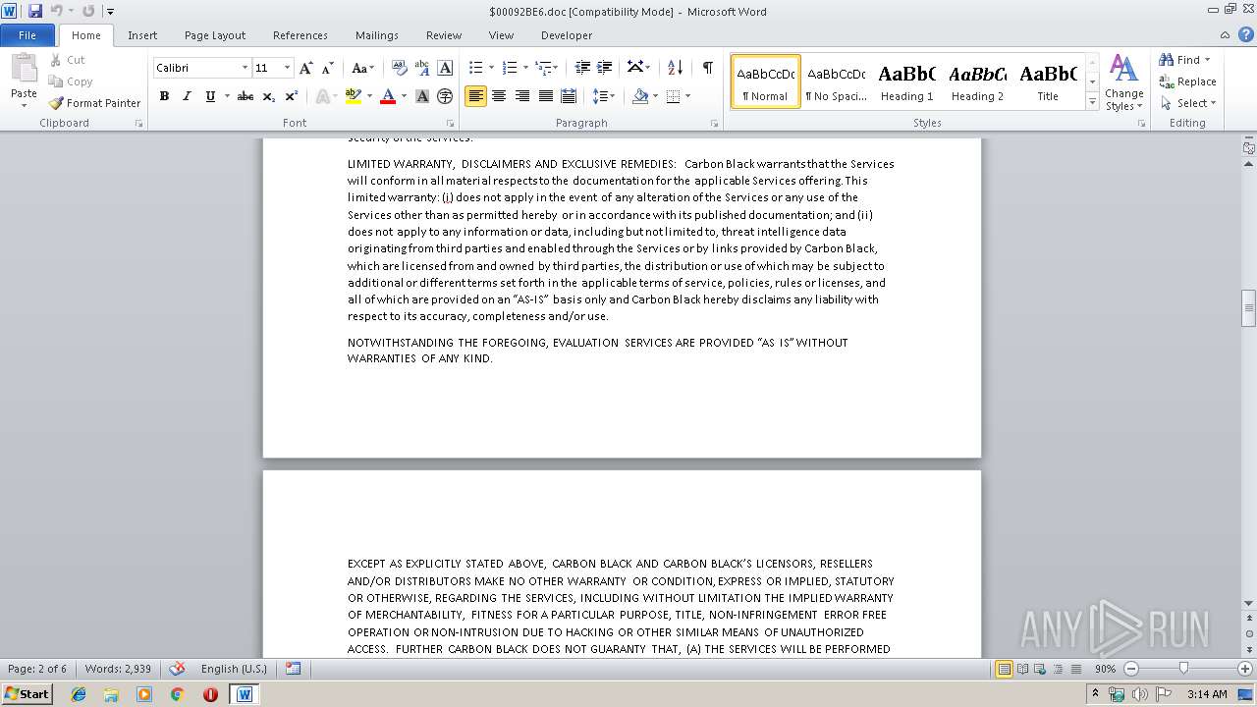
Task: Apply the No Spacing style
Action: pyautogui.click(x=836, y=82)
